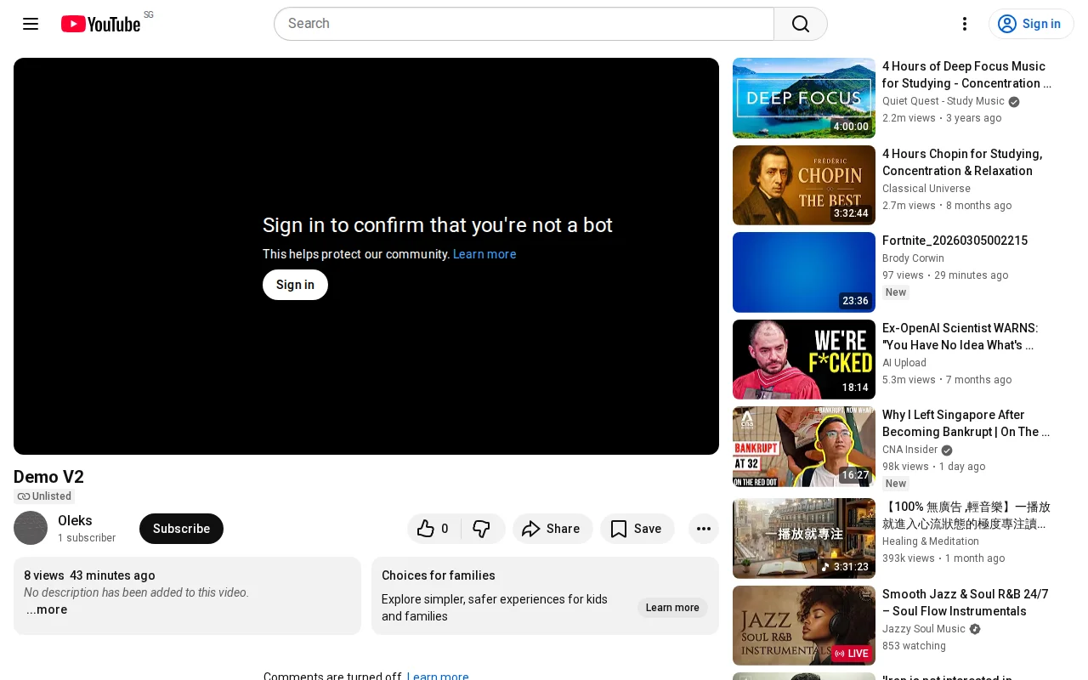Click title 'Fortnite_20260305002215'
The width and height of the screenshot is (1088, 680).
(955, 241)
